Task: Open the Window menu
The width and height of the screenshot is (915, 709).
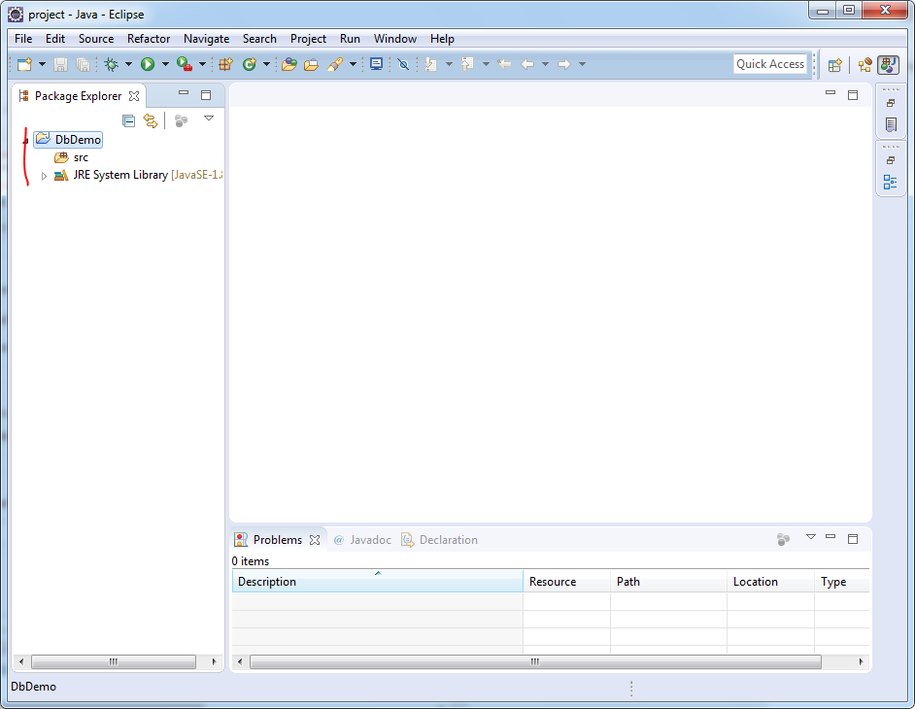Action: coord(395,39)
